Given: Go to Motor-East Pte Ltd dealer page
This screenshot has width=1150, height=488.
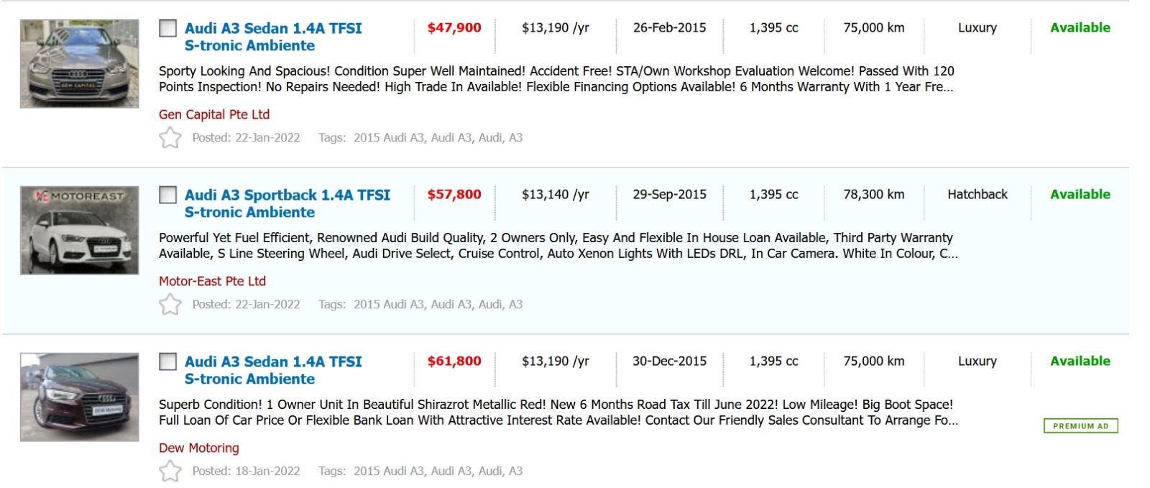Looking at the screenshot, I should pos(212,281).
